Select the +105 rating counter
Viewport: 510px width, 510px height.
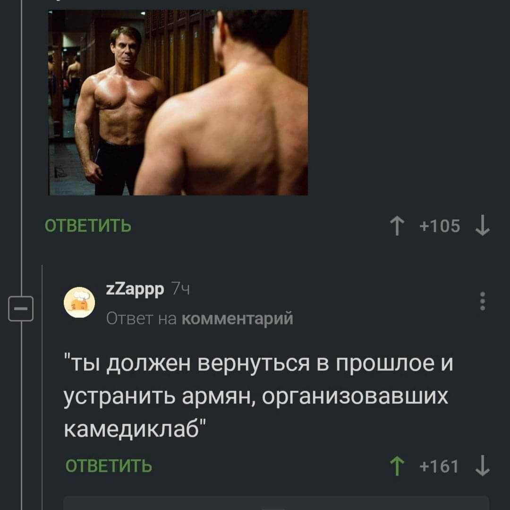(440, 226)
